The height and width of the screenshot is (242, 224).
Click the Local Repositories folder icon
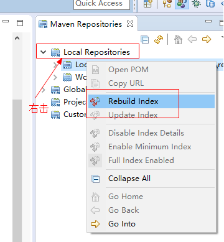[55, 52]
